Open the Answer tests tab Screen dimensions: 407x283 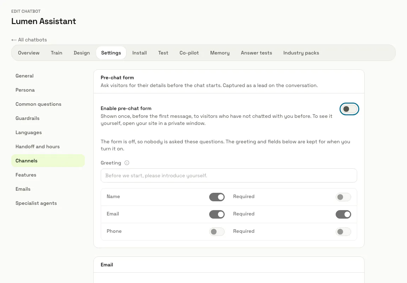[256, 53]
